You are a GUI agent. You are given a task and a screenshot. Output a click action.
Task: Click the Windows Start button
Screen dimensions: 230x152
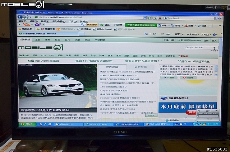(x=27, y=124)
